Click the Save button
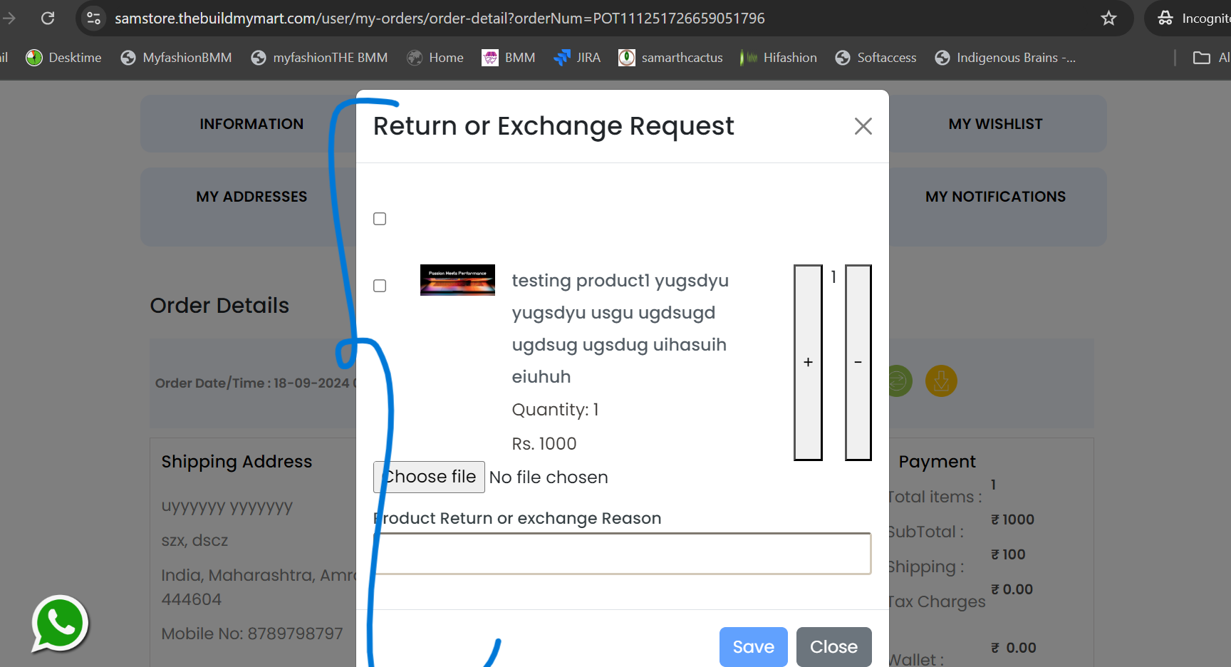This screenshot has height=667, width=1231. (x=753, y=647)
